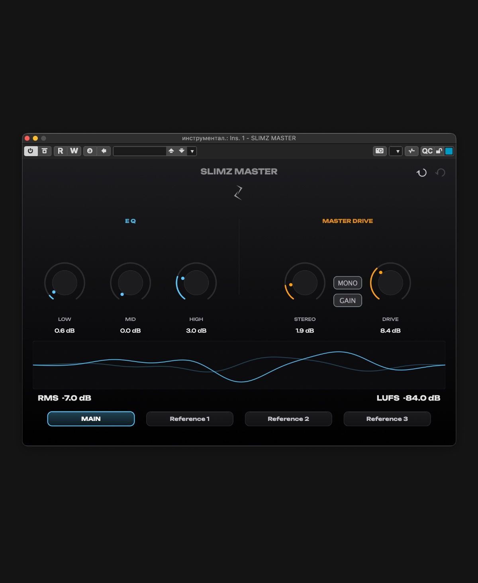Load the previous preset with the up arrow
The image size is (478, 583).
pyautogui.click(x=171, y=151)
